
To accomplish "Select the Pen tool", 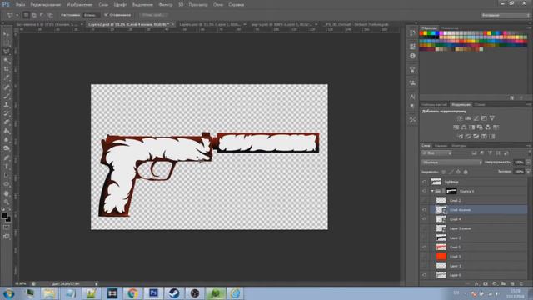I will click(x=7, y=157).
